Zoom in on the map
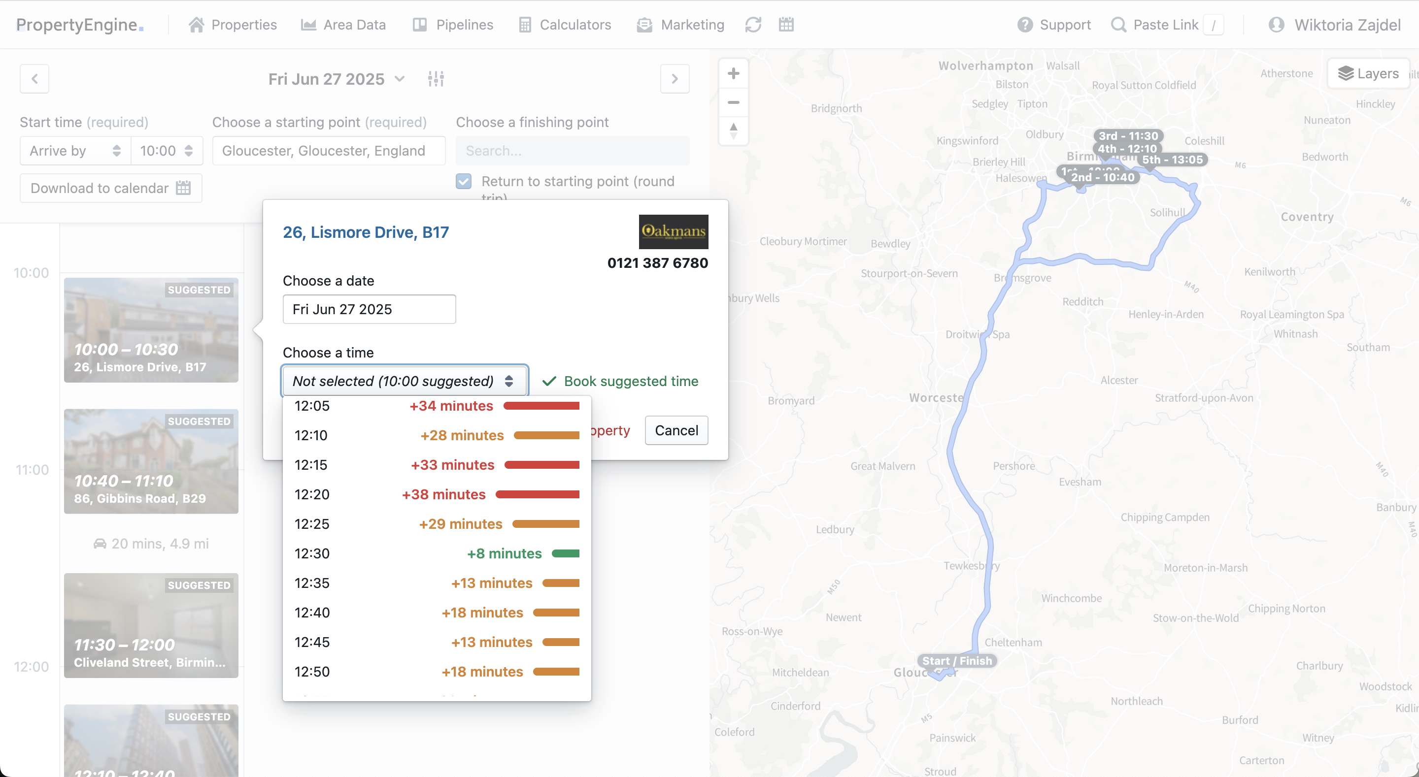 [x=733, y=73]
